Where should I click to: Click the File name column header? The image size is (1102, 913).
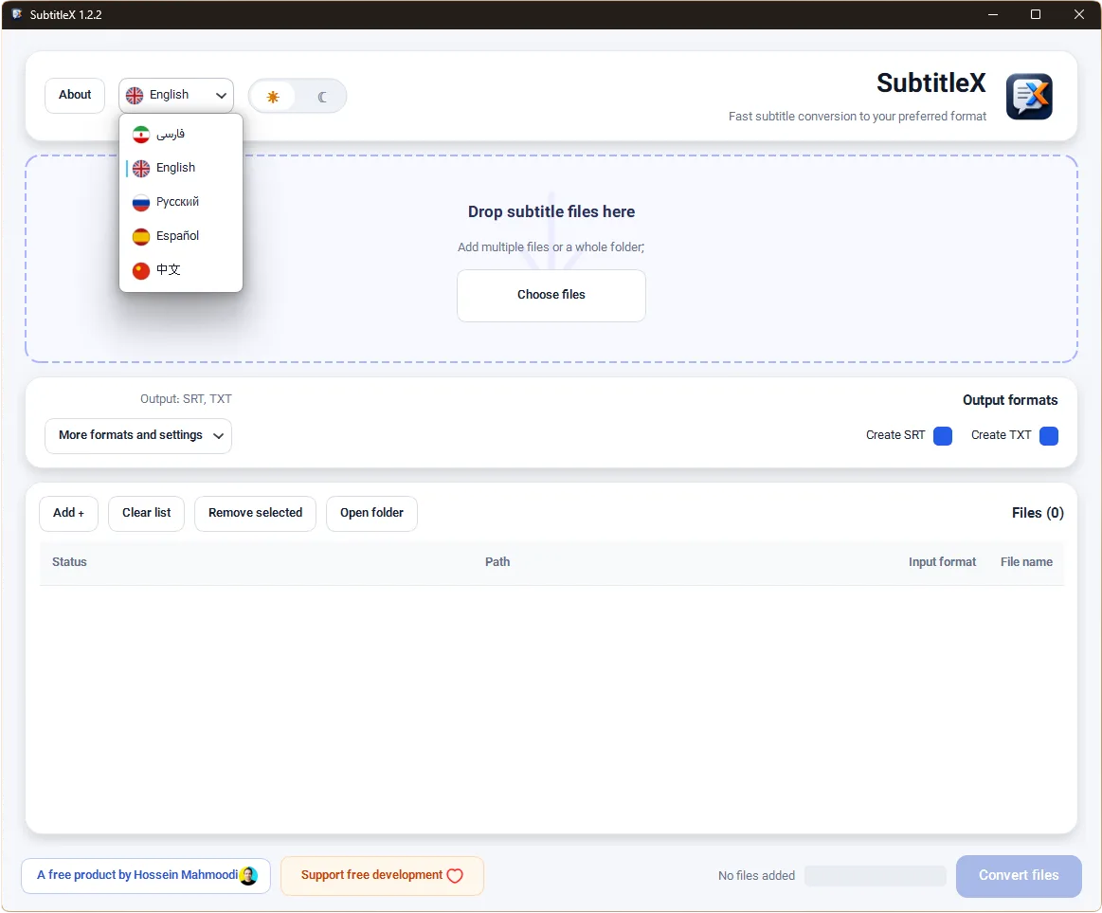(1026, 562)
